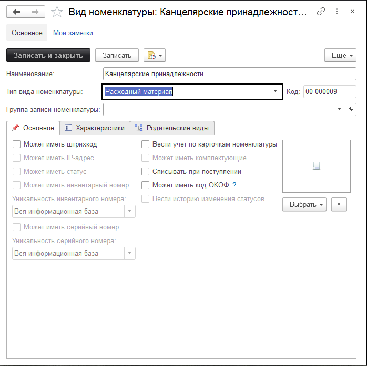Switch to the Родительские виды tab
Image resolution: width=367 pixels, height=366 pixels.
click(172, 128)
